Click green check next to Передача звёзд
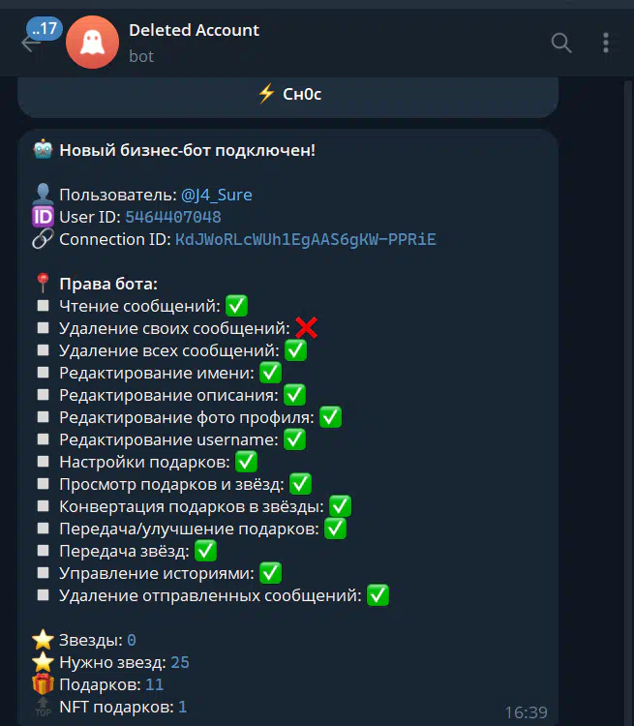The width and height of the screenshot is (634, 726). (x=205, y=551)
